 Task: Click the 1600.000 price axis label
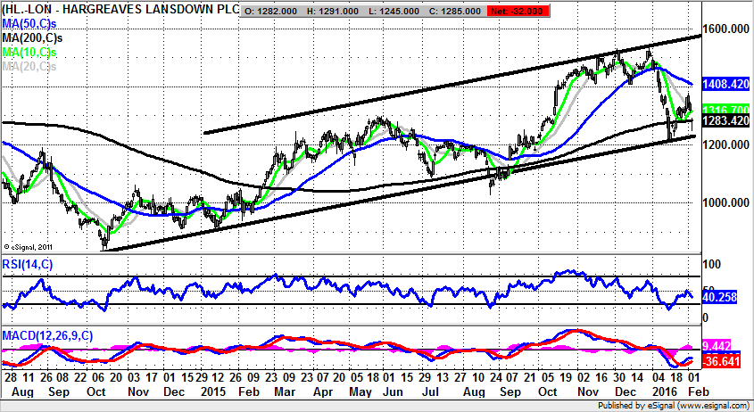point(725,29)
